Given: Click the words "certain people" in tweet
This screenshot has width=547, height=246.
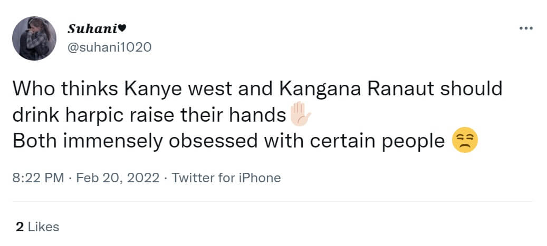Looking at the screenshot, I should pos(371,141).
